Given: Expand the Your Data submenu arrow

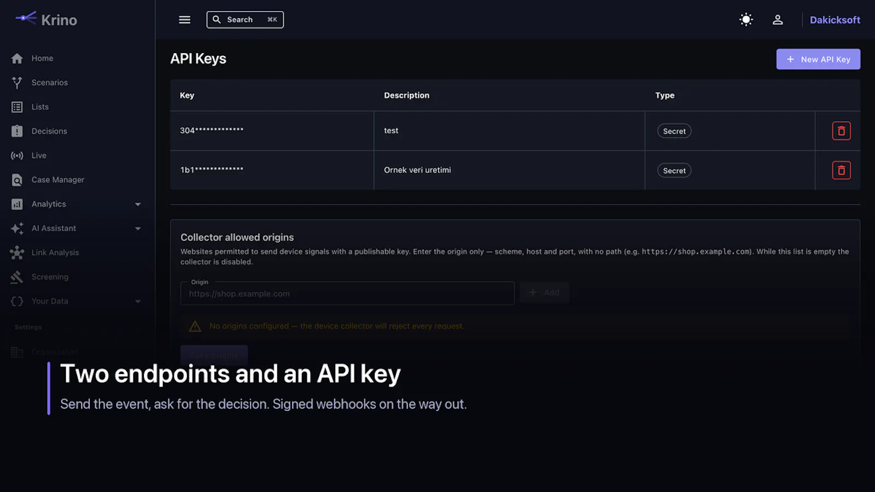Looking at the screenshot, I should click(138, 301).
